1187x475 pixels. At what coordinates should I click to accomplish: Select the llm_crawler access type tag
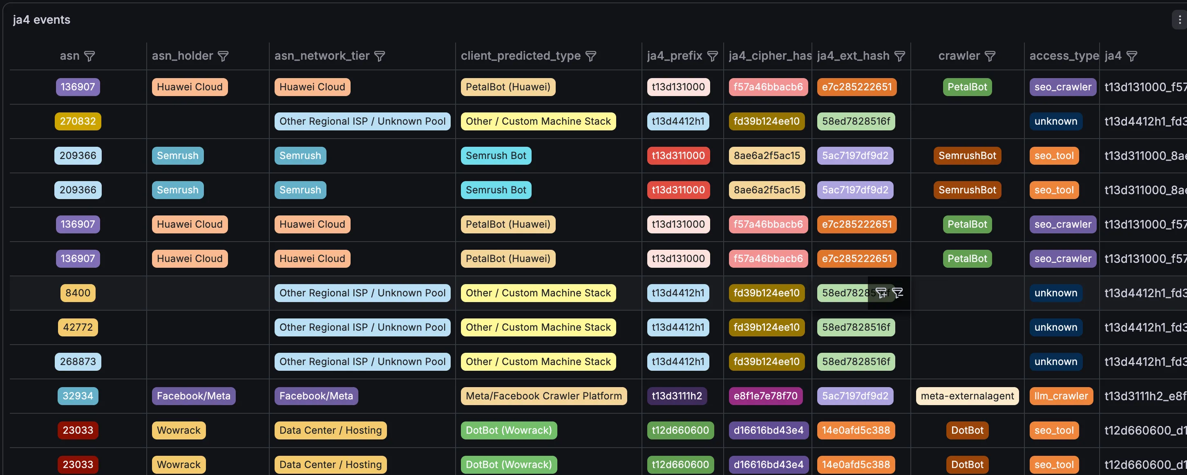(x=1061, y=396)
